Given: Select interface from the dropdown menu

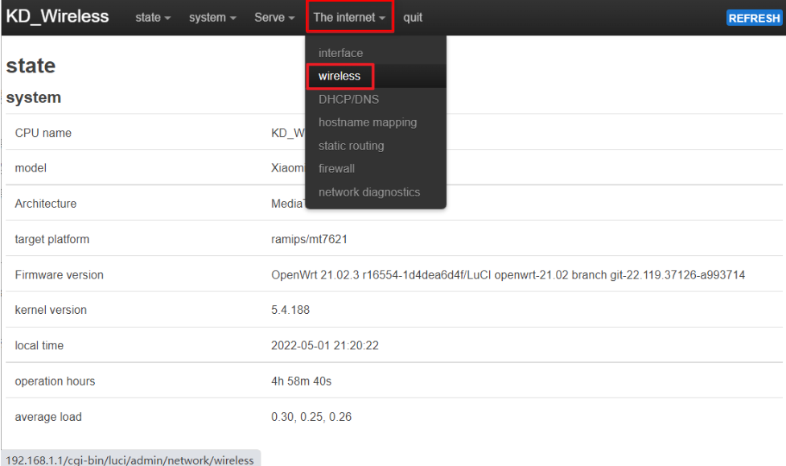Looking at the screenshot, I should click(340, 53).
